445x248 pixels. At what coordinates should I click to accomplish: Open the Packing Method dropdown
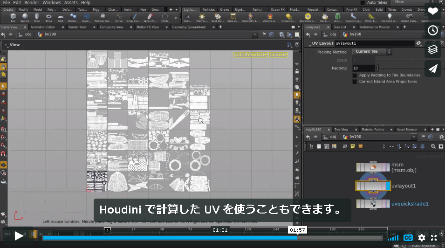point(372,51)
